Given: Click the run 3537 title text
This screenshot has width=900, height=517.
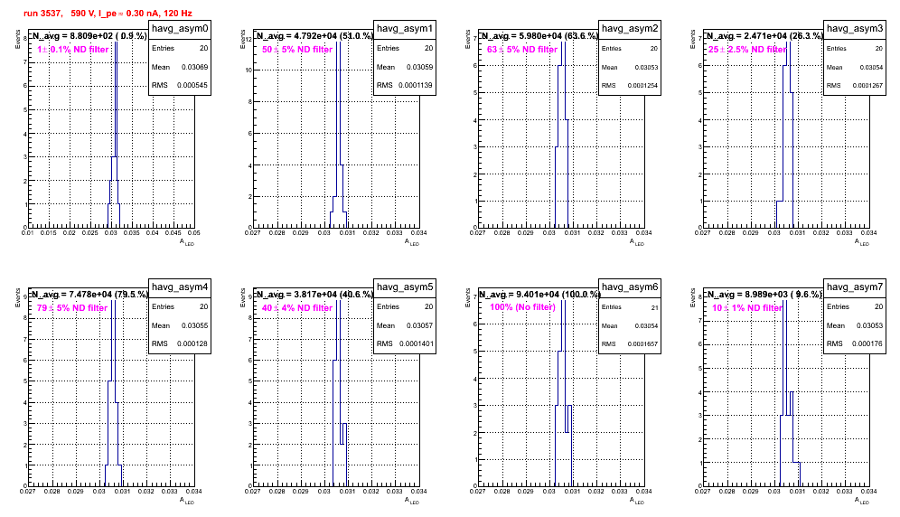Looking at the screenshot, I should (108, 13).
